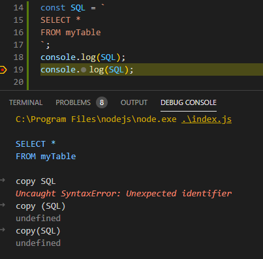The height and width of the screenshot is (259, 263).
Task: Click 'FROM myTable' output in debug console
Action: (46, 157)
